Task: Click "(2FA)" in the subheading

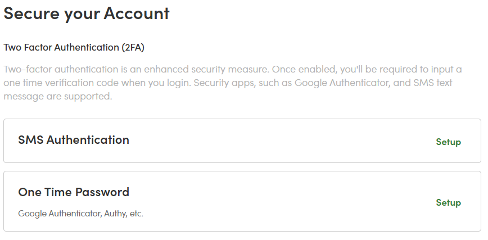Action: 133,47
